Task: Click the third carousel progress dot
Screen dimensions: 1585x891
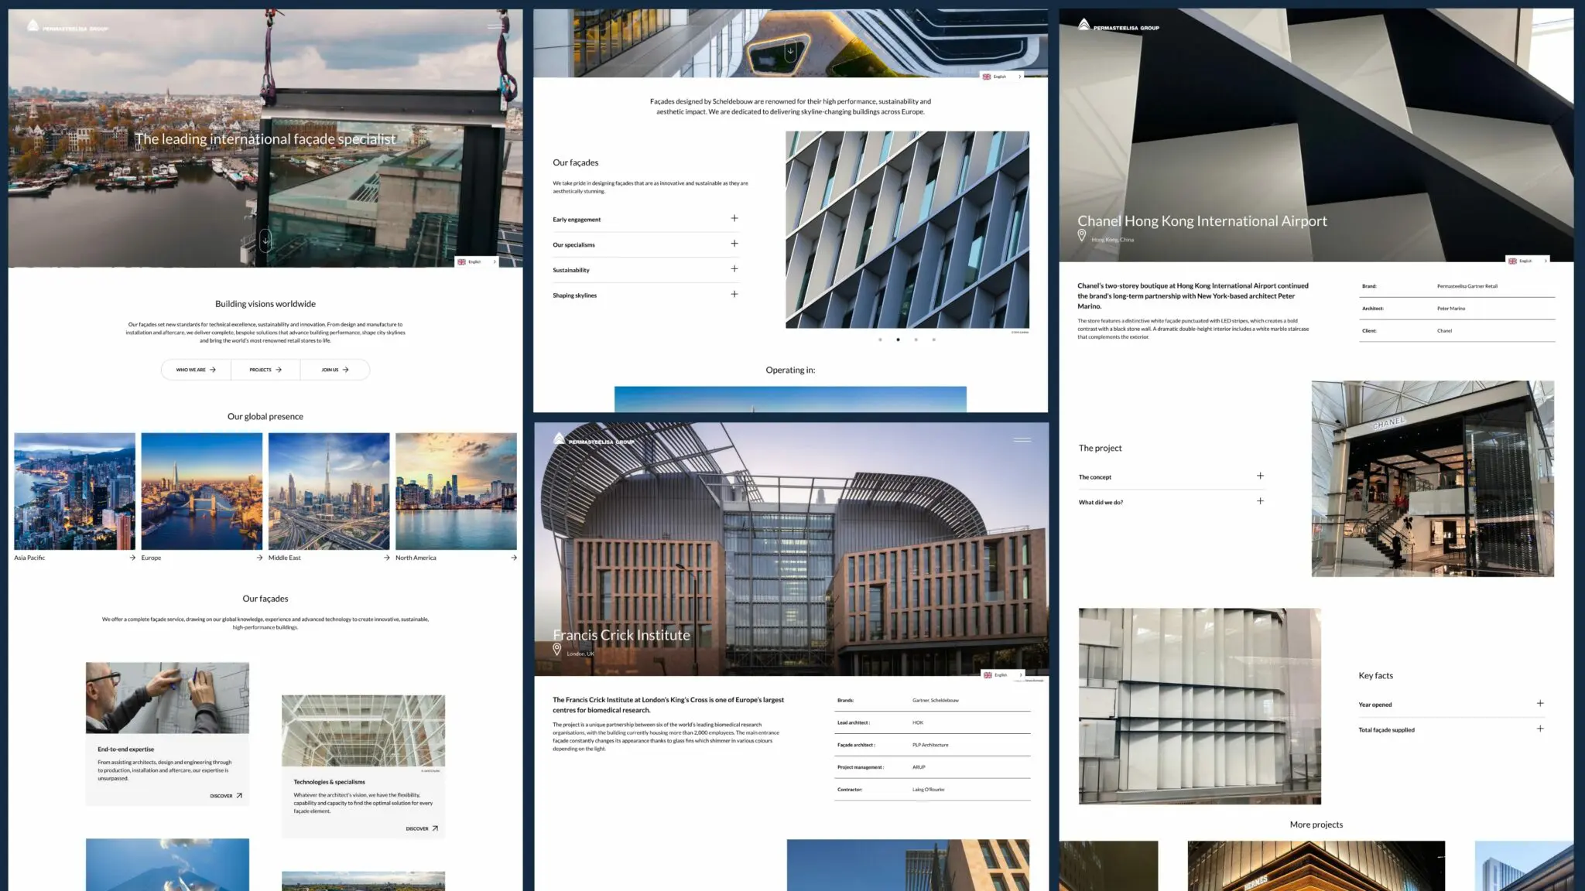Action: tap(917, 340)
